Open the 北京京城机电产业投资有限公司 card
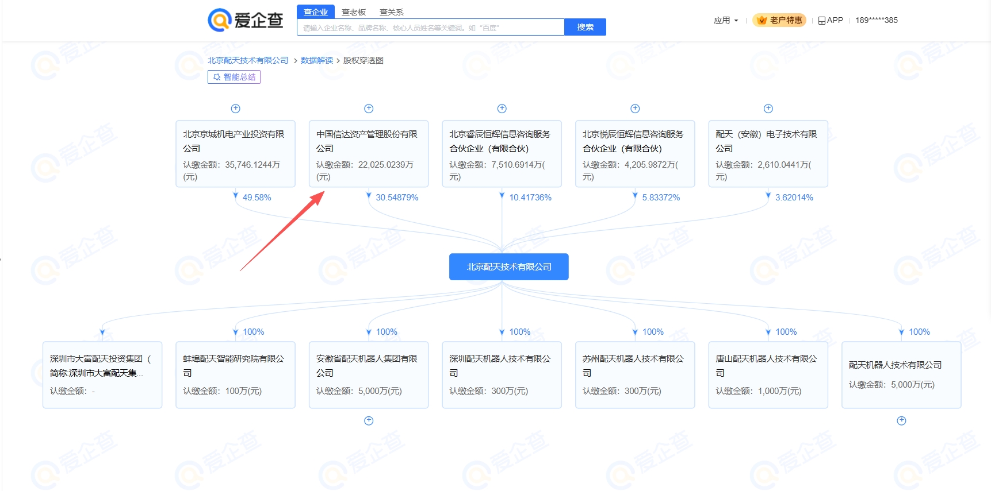 point(235,154)
